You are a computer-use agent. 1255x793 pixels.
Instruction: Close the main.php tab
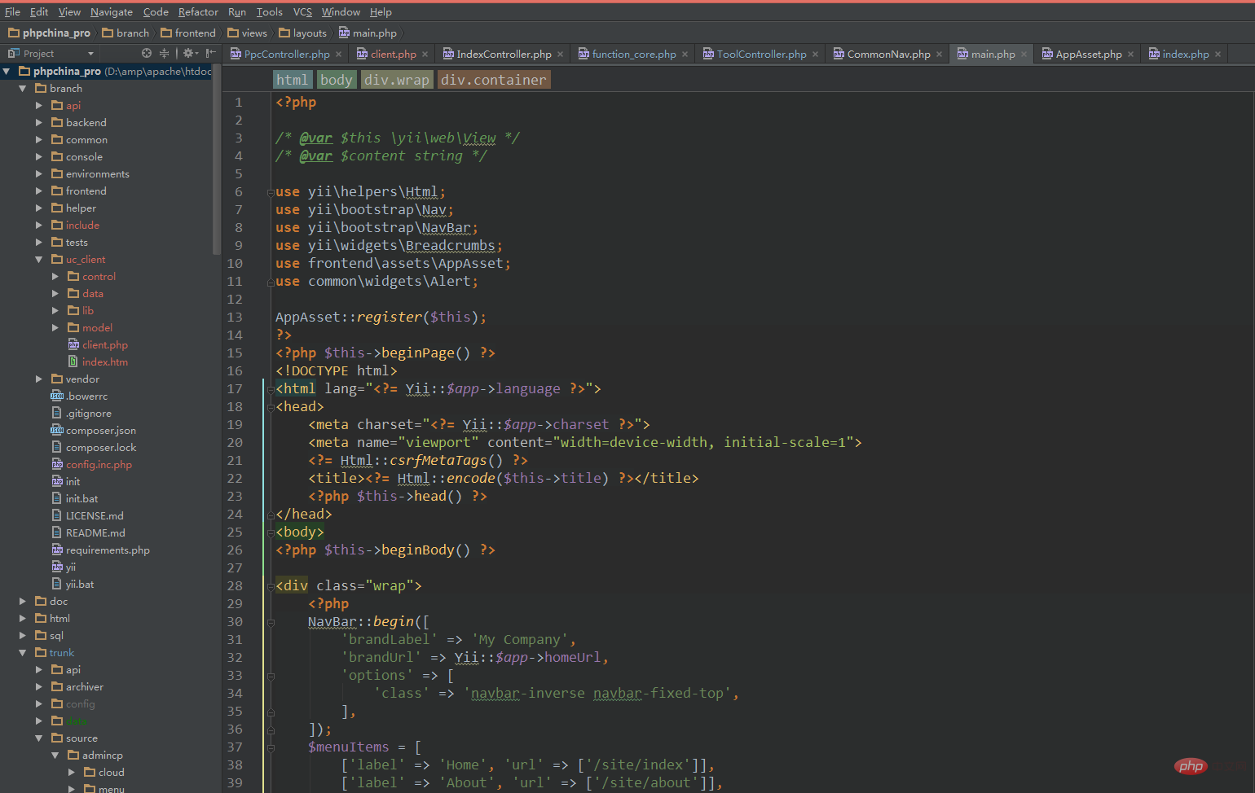coord(1024,55)
